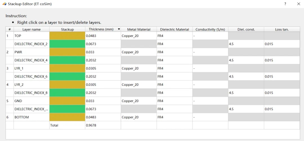The width and height of the screenshot is (304, 141).
Task: Click green swatch for DIELECTRIC_INDEX_2
Action: [x=67, y=44]
